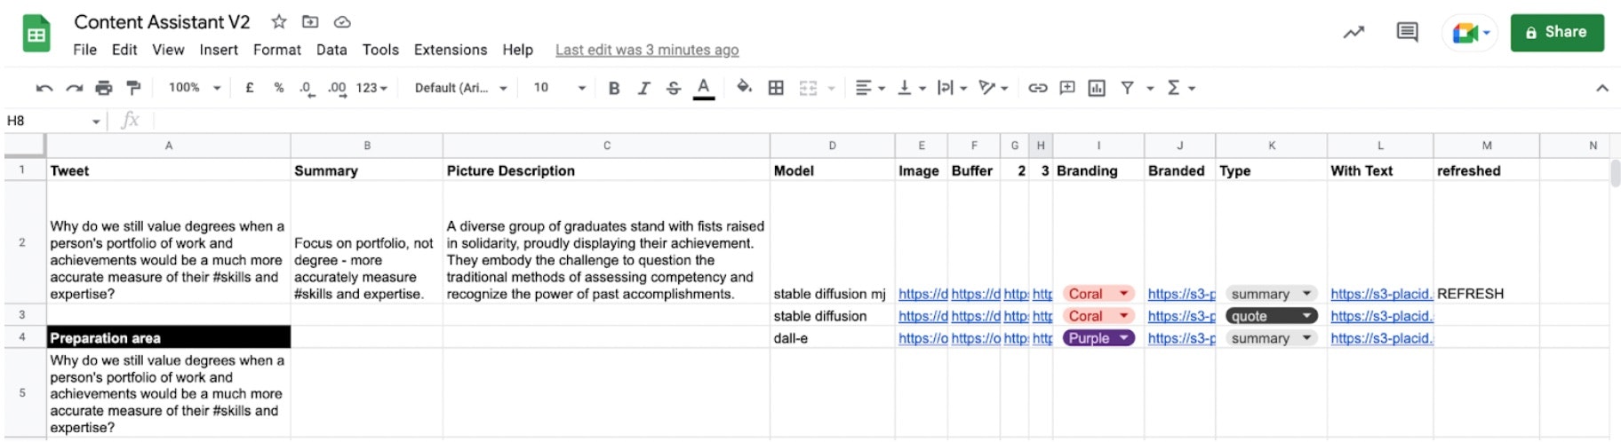The height and width of the screenshot is (442, 1621).
Task: Open the Functions sigma menu
Action: click(1181, 88)
